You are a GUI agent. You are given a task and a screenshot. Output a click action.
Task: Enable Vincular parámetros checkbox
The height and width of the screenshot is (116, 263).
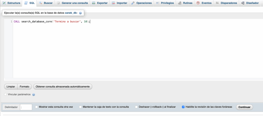coord(5,94)
